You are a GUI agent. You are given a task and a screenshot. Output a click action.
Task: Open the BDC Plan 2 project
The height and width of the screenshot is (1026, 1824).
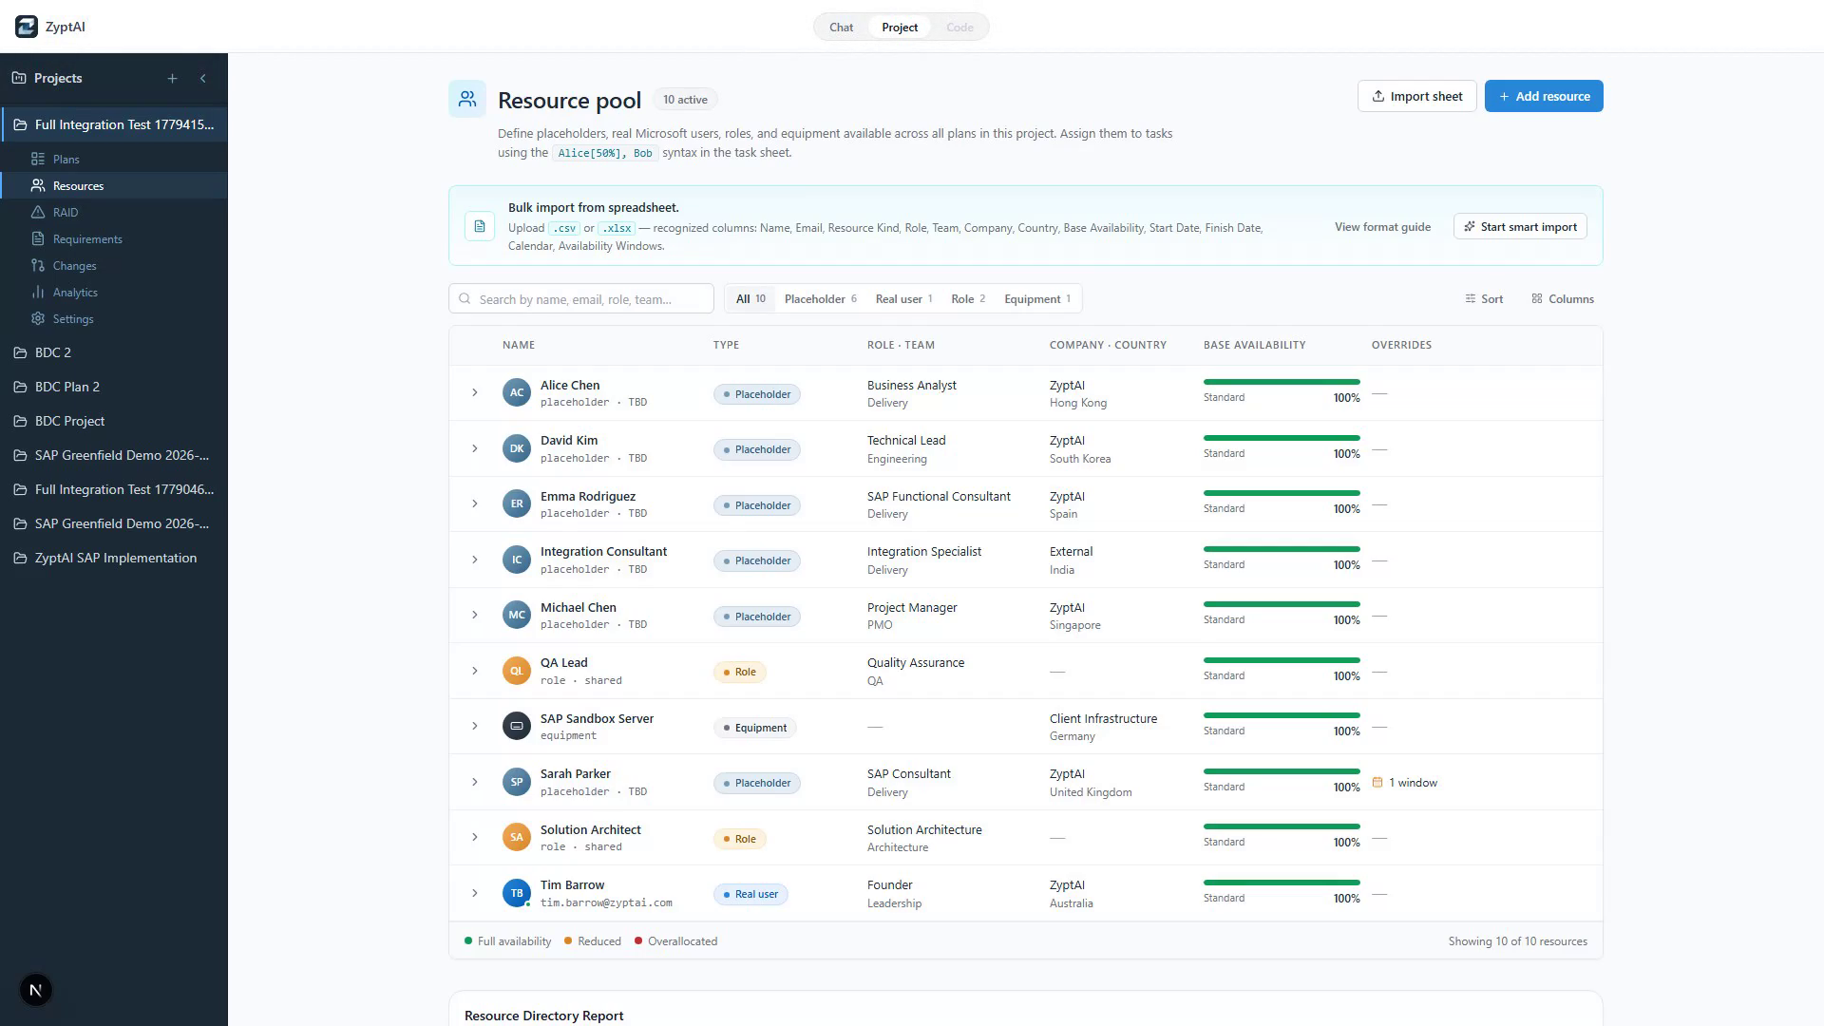[114, 387]
